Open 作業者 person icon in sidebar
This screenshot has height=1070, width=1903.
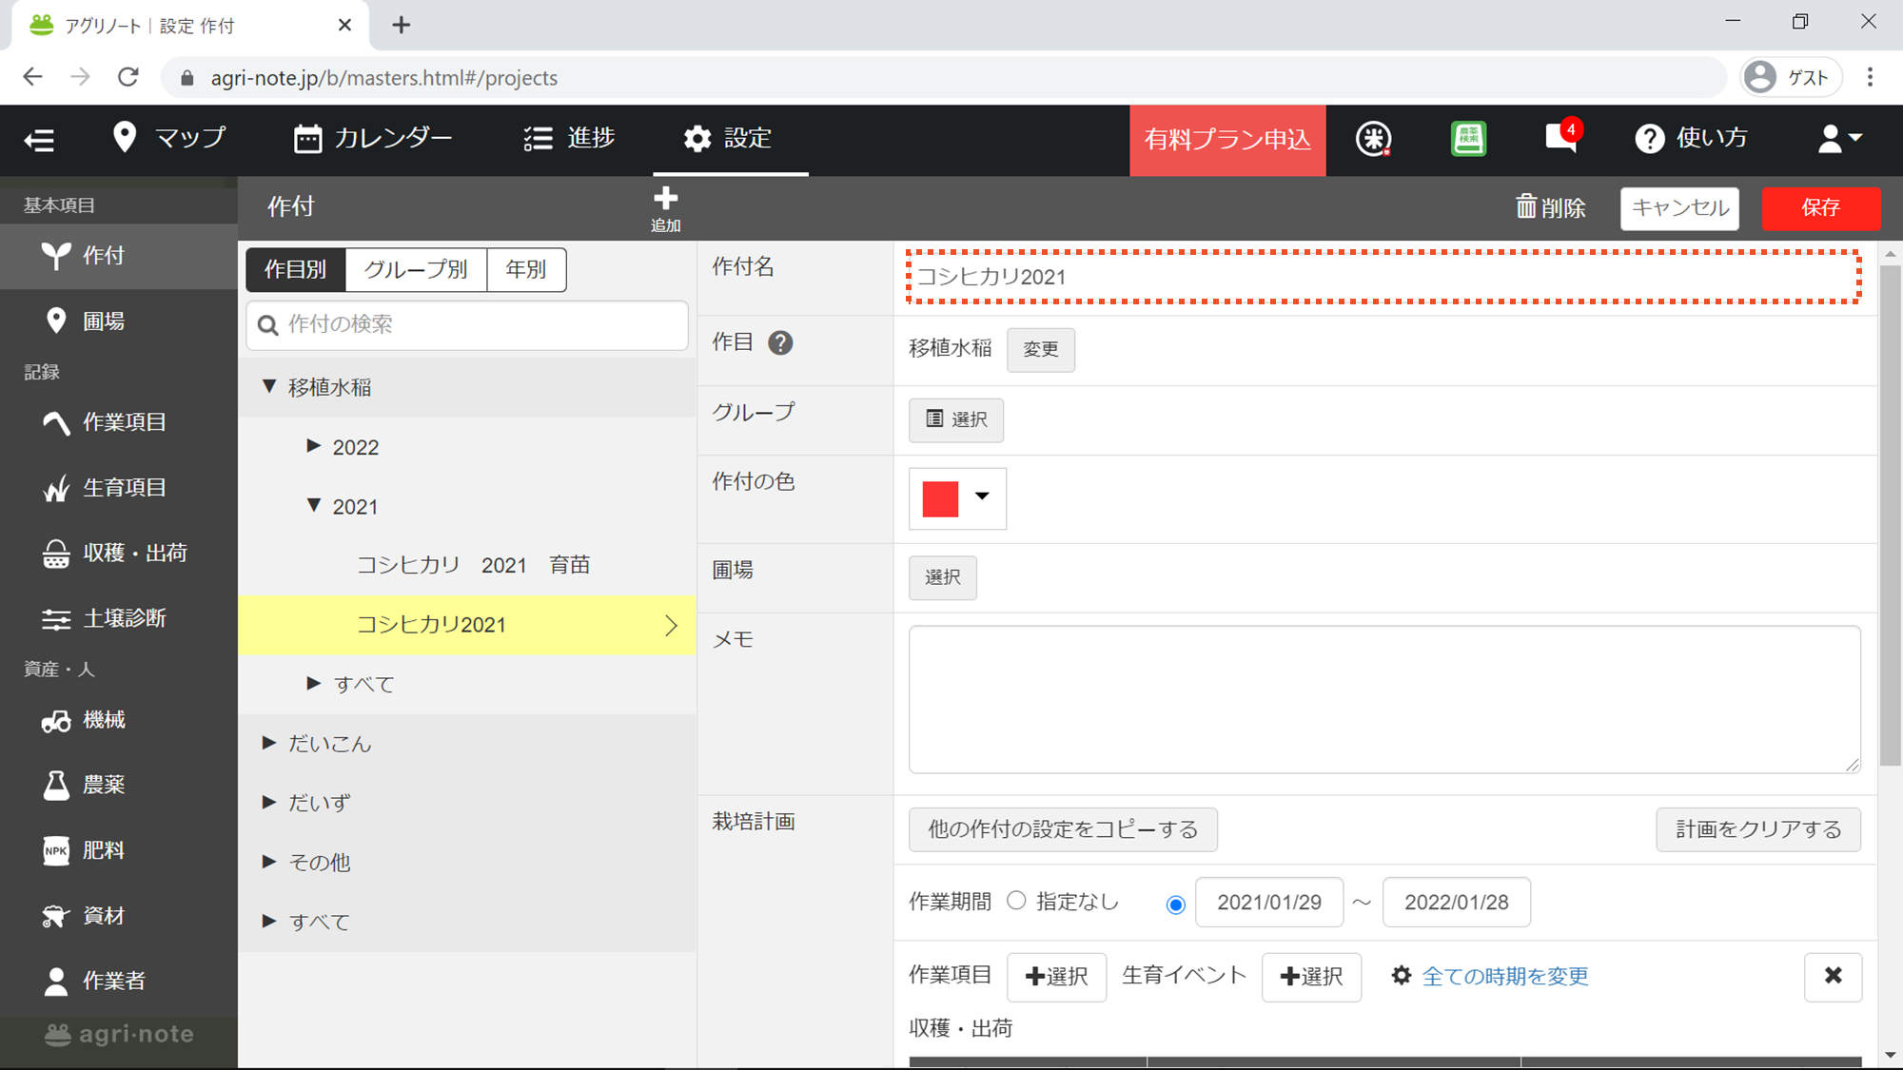coord(119,981)
